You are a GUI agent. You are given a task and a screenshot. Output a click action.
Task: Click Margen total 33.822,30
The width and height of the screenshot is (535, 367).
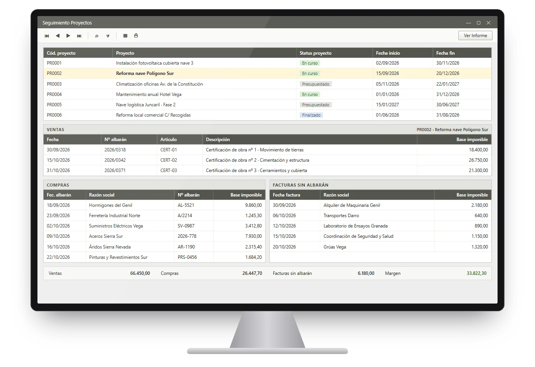pyautogui.click(x=477, y=273)
